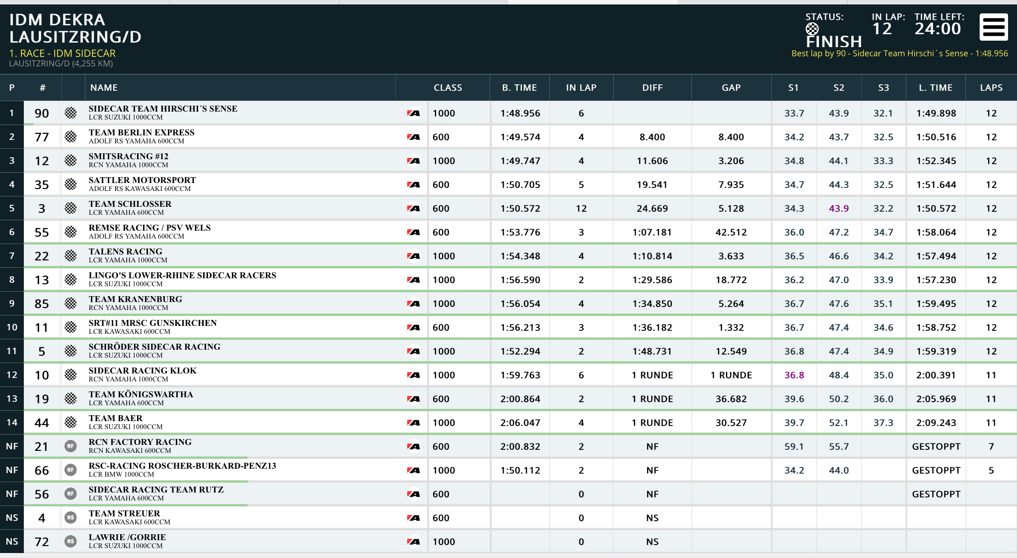Click gap value 42.512 for Remse Racing
Viewport: 1017px width, 558px height.
[731, 232]
